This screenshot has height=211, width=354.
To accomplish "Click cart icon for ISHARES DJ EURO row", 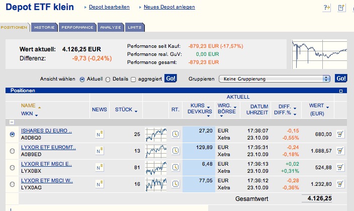I will [340, 134].
